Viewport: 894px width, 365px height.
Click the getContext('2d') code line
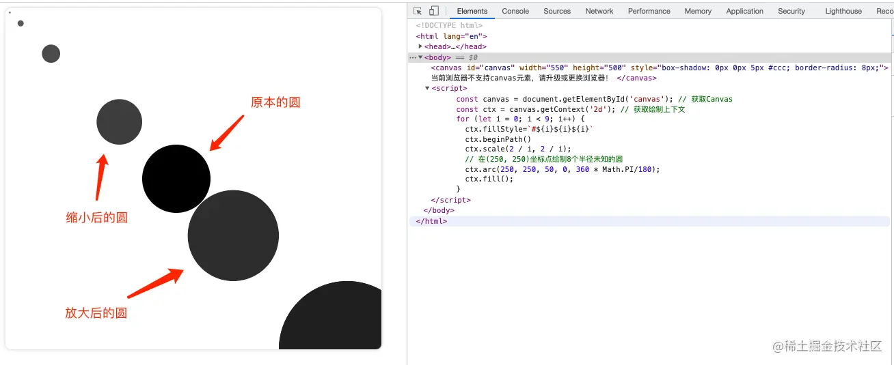[x=571, y=109]
